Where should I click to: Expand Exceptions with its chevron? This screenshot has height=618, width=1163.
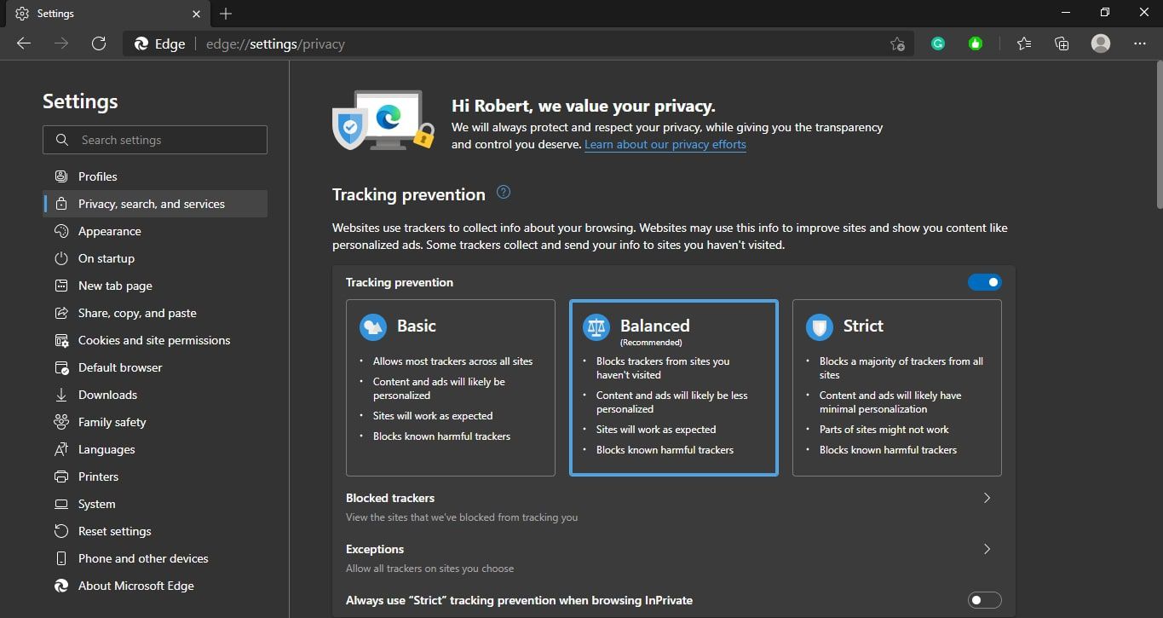click(x=987, y=549)
